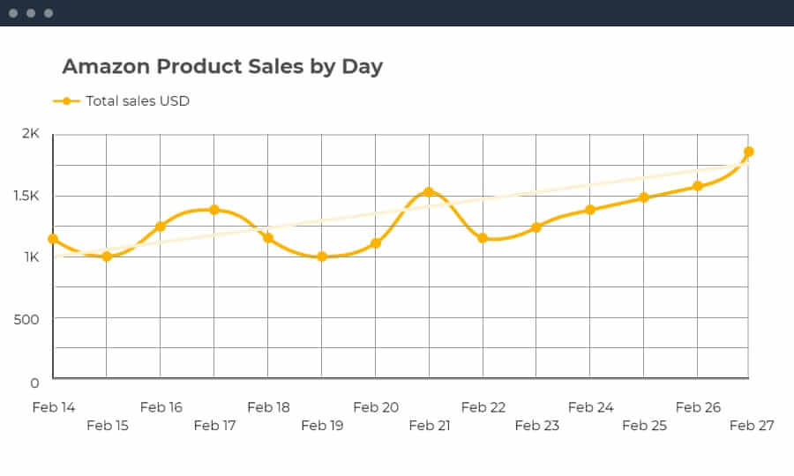Screen dimensions: 794x476
Task: Select the Feb 14 data point on the line
Action: (x=53, y=239)
